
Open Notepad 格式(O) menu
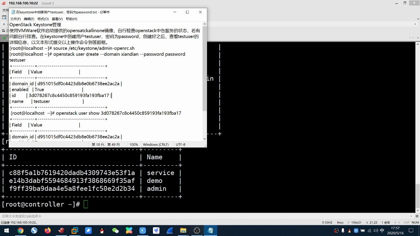pyautogui.click(x=43, y=19)
